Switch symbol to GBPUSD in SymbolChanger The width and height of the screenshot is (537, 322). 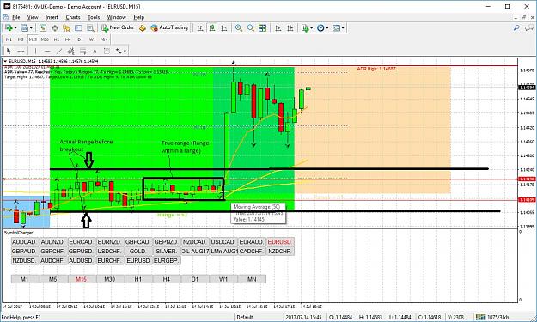point(81,252)
